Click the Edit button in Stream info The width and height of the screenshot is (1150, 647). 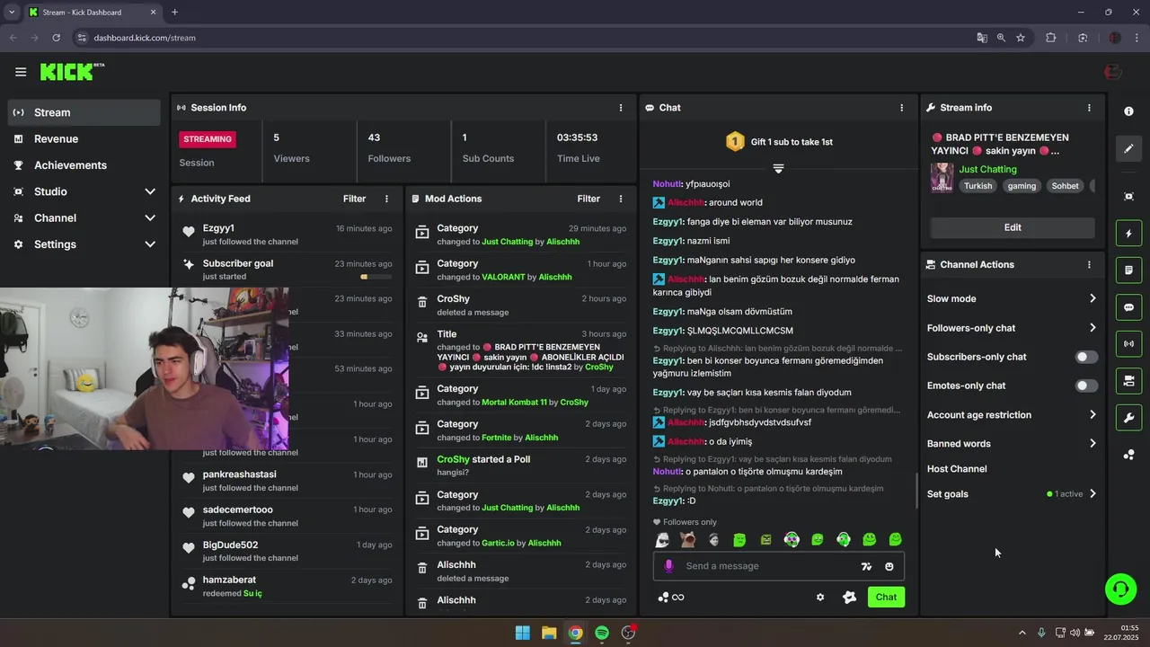click(x=1013, y=227)
